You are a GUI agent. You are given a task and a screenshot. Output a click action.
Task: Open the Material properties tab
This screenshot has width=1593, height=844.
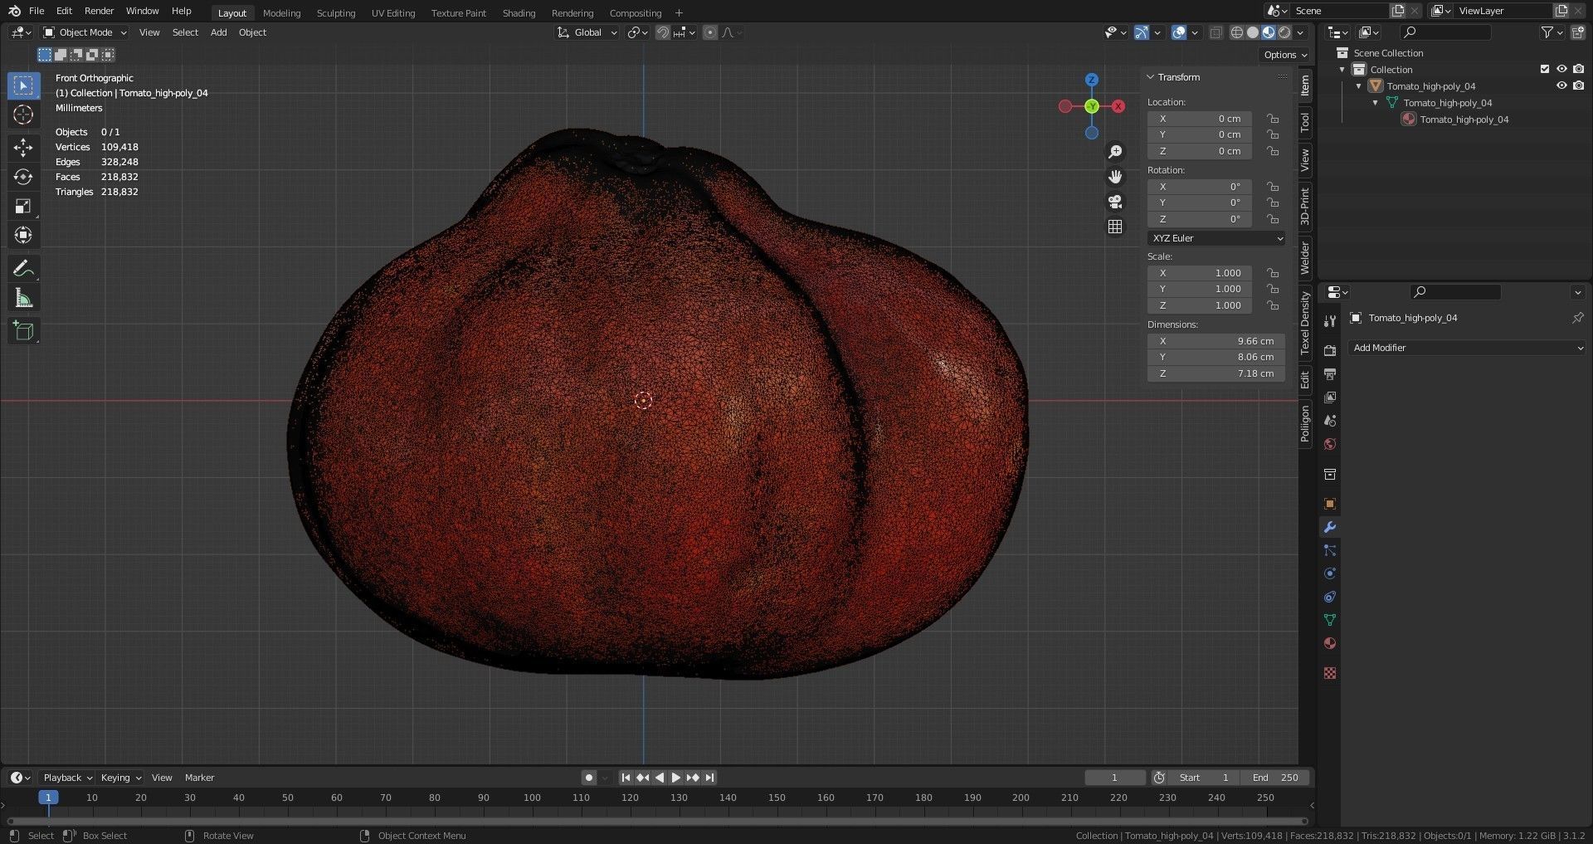coord(1329,644)
